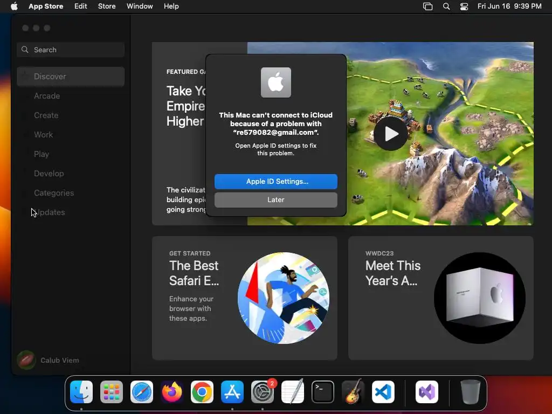Open the Apple menu in menu bar
Image resolution: width=552 pixels, height=414 pixels.
coord(14,6)
